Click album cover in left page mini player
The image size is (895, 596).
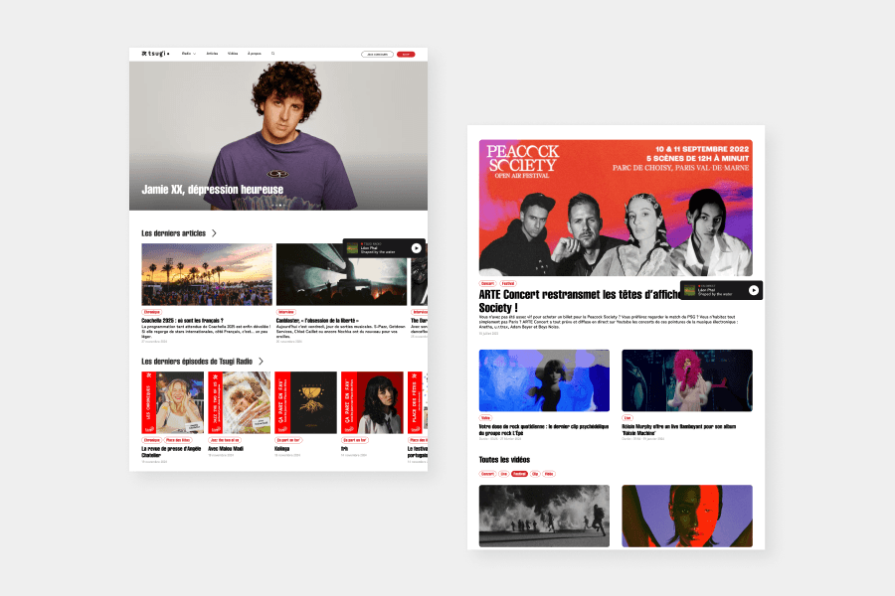click(x=352, y=248)
